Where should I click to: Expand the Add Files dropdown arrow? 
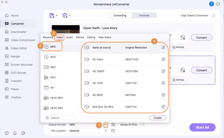(x=57, y=15)
